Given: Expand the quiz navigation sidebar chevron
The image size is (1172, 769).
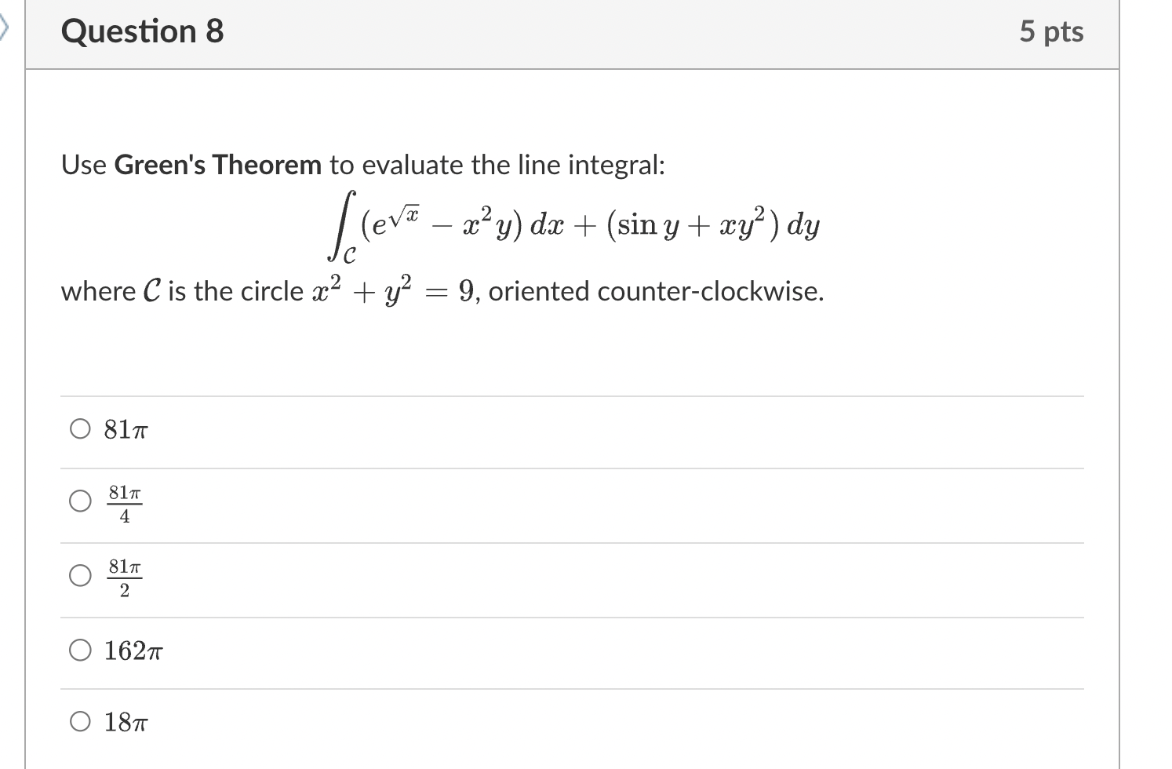Looking at the screenshot, I should (x=5, y=27).
